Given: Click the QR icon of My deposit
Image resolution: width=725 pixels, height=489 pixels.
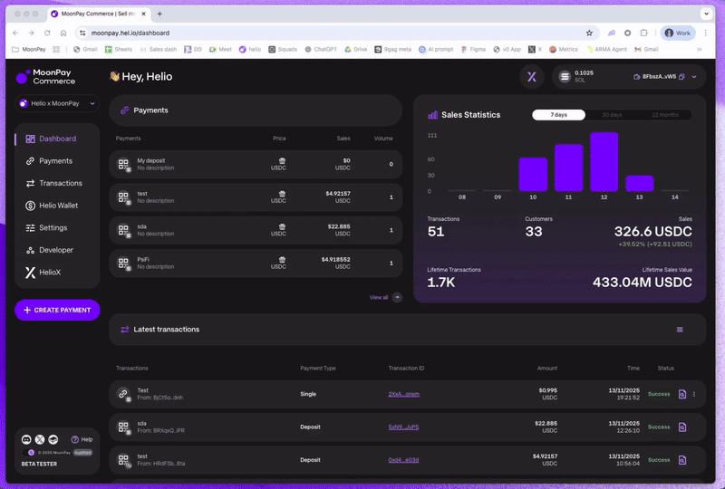Looking at the screenshot, I should point(124,165).
